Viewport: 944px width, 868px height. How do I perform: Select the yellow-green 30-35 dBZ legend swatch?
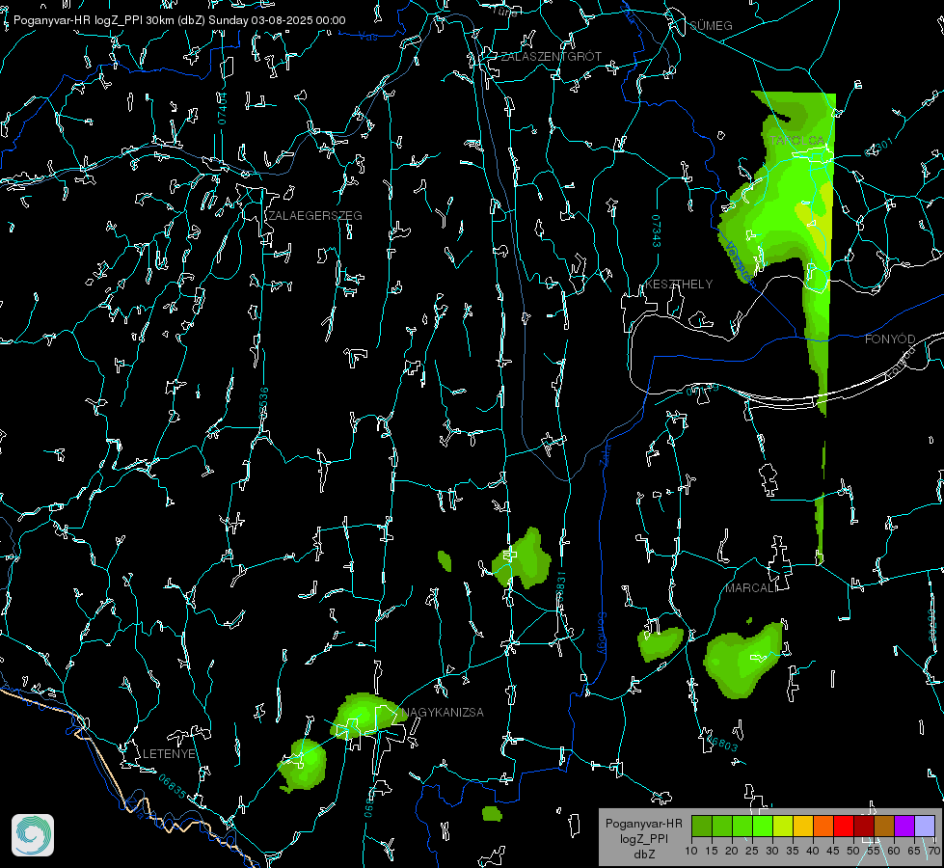coord(783,826)
